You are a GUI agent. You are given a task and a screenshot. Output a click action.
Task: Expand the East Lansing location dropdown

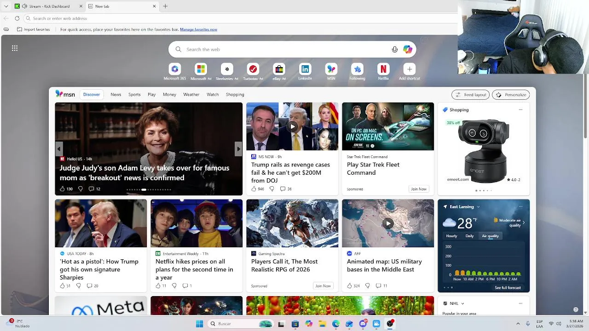click(x=478, y=207)
